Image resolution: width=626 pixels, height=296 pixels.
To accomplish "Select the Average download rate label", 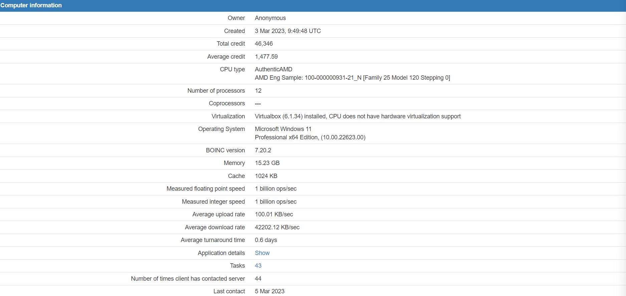I will [215, 227].
